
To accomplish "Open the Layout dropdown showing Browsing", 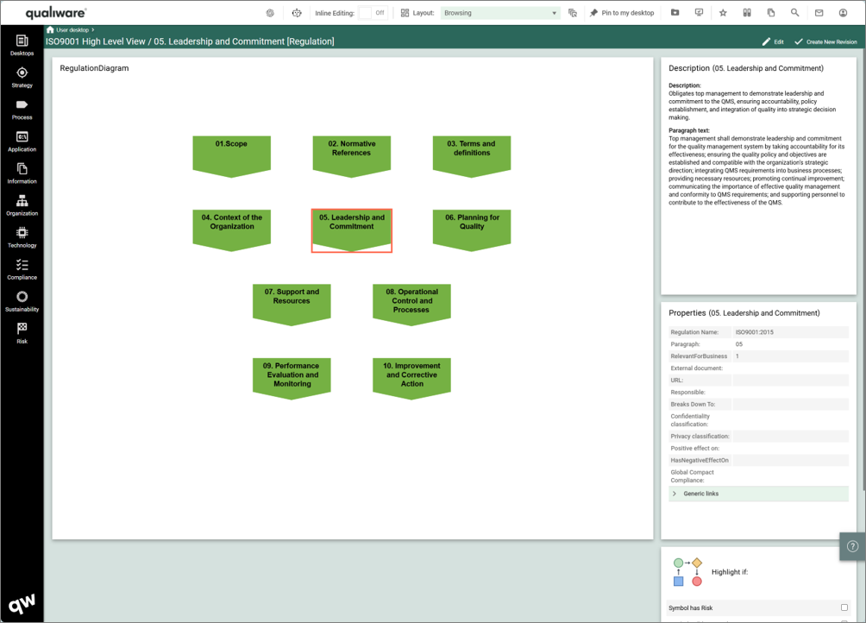I will (x=500, y=13).
